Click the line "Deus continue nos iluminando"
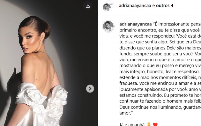201x126 pixels. (x=160, y=107)
